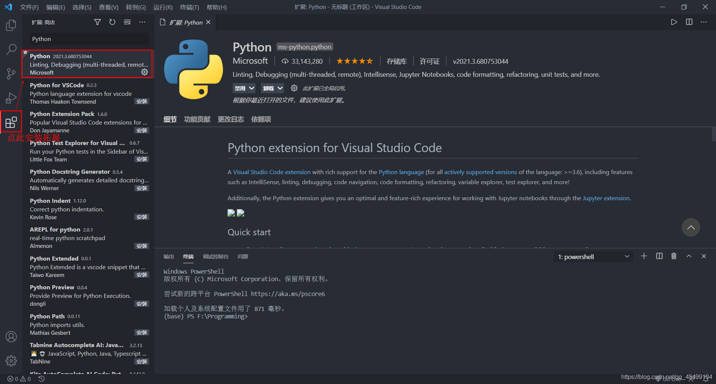Switch to 更改日志 changelog tab

tap(231, 119)
